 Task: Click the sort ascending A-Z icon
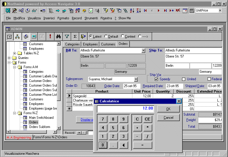click(x=132, y=11)
